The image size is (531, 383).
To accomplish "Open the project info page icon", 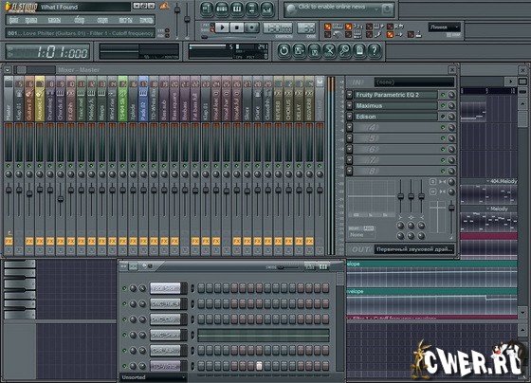I will (x=359, y=51).
